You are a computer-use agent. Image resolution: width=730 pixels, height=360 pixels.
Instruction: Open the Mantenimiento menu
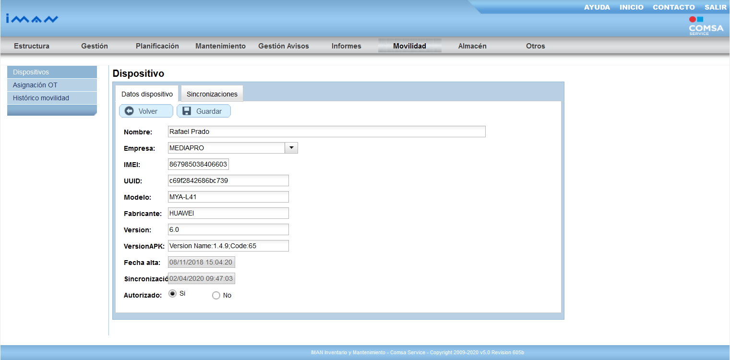click(220, 46)
